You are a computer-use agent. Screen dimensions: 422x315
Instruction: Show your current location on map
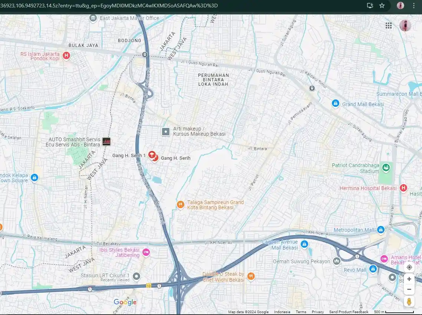click(409, 267)
